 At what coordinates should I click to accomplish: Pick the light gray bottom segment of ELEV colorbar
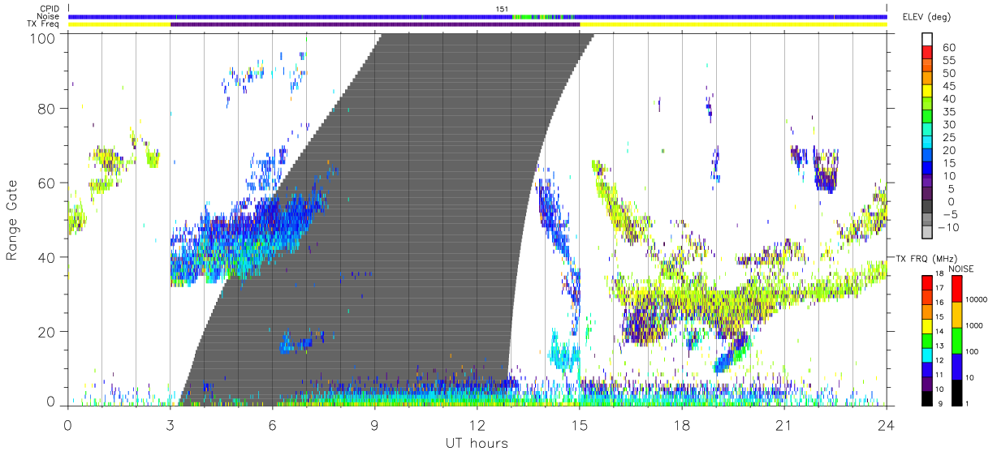coord(926,233)
